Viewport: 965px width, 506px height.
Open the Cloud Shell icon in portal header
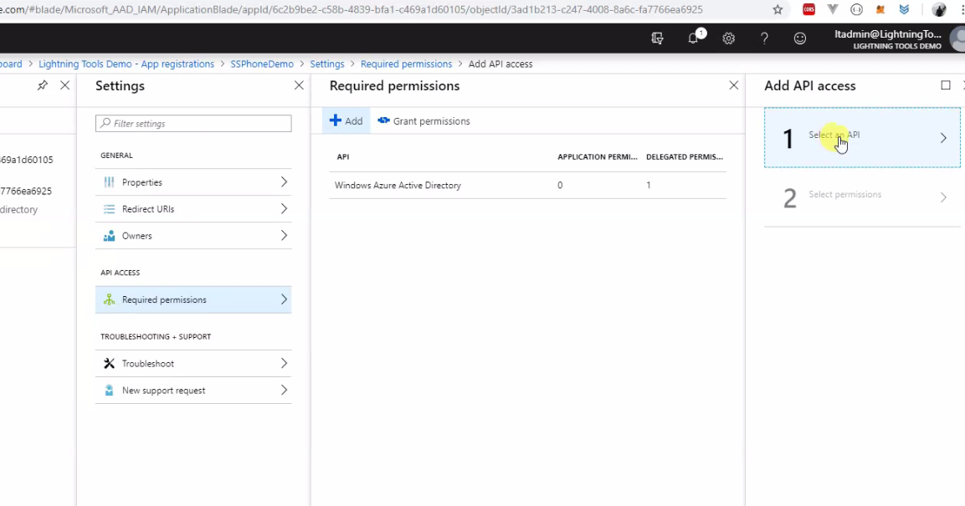pos(657,38)
